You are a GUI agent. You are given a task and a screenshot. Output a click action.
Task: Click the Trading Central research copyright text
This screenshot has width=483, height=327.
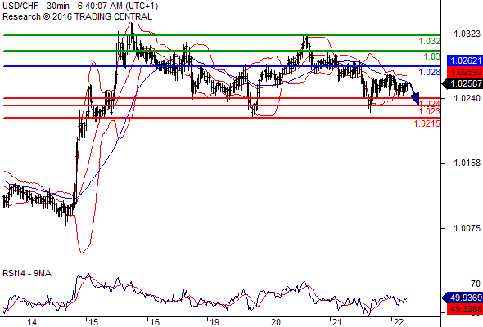pos(77,16)
